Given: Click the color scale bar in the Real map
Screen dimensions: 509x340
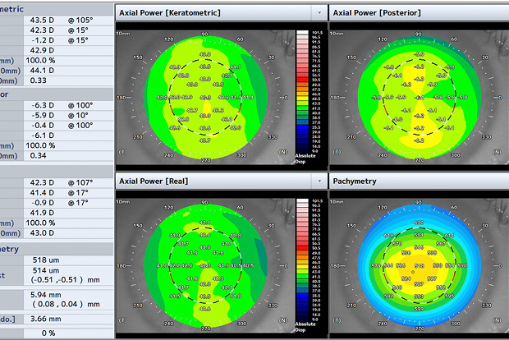Looking at the screenshot, I should tap(301, 258).
